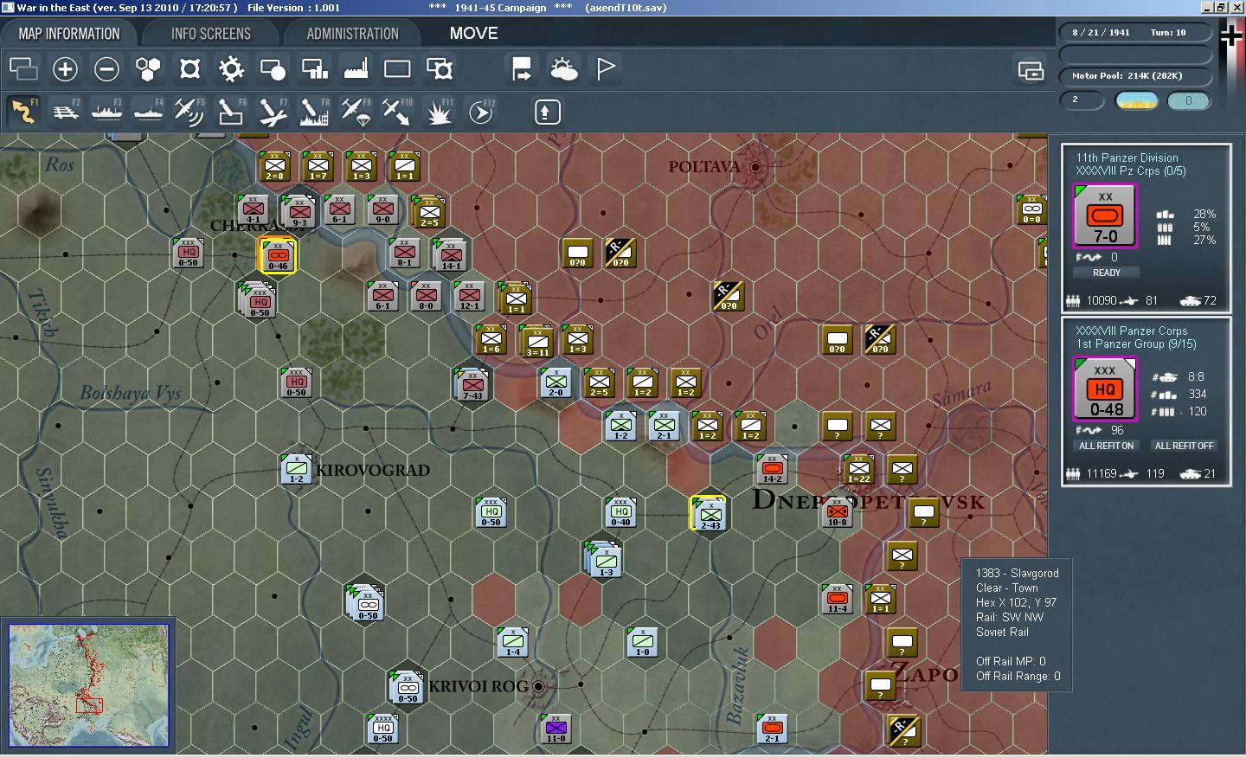The image size is (1246, 758).
Task: Open the MAP INFORMATION tab
Action: click(69, 34)
